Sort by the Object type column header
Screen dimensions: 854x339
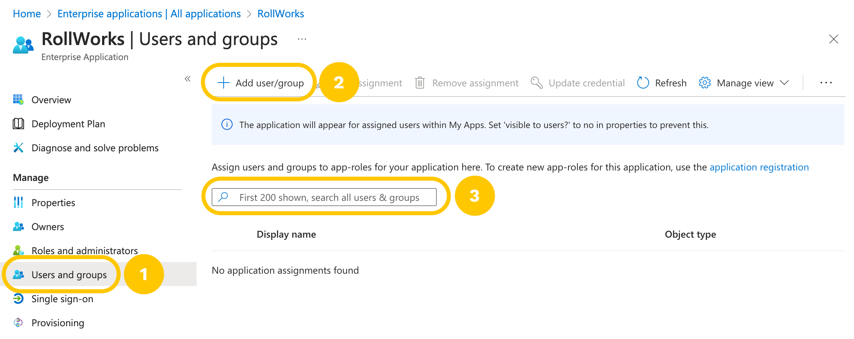tap(690, 234)
